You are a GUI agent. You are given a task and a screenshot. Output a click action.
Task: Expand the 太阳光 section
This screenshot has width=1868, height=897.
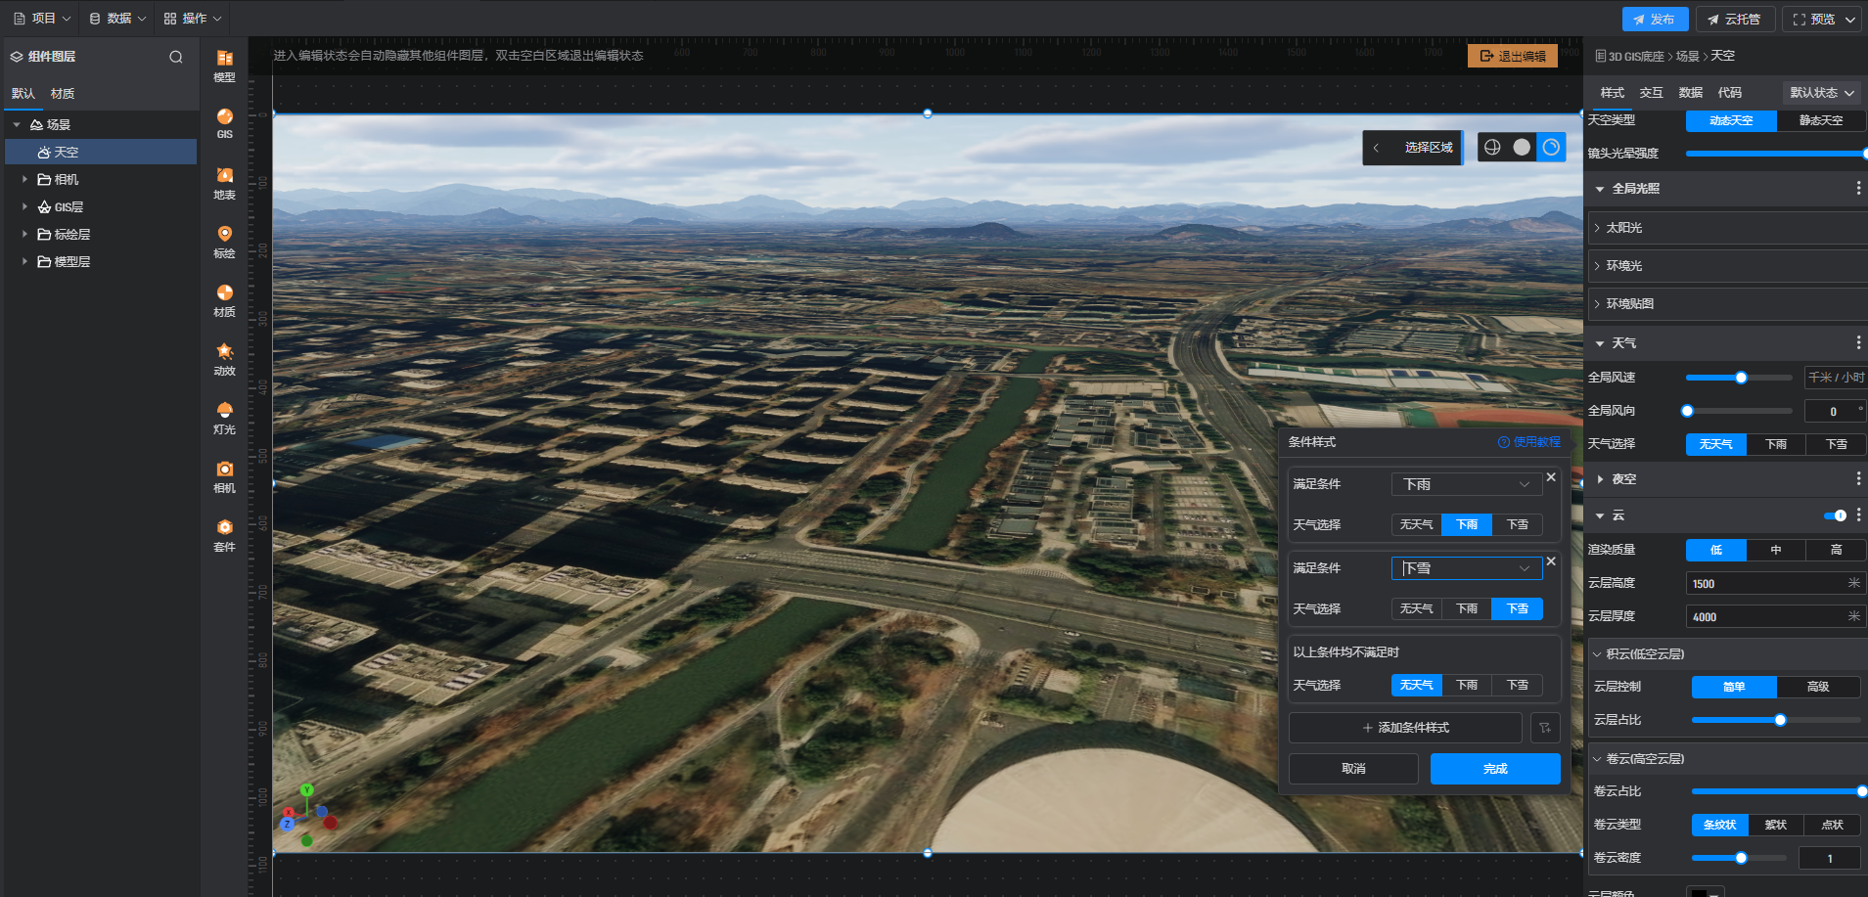click(x=1728, y=228)
